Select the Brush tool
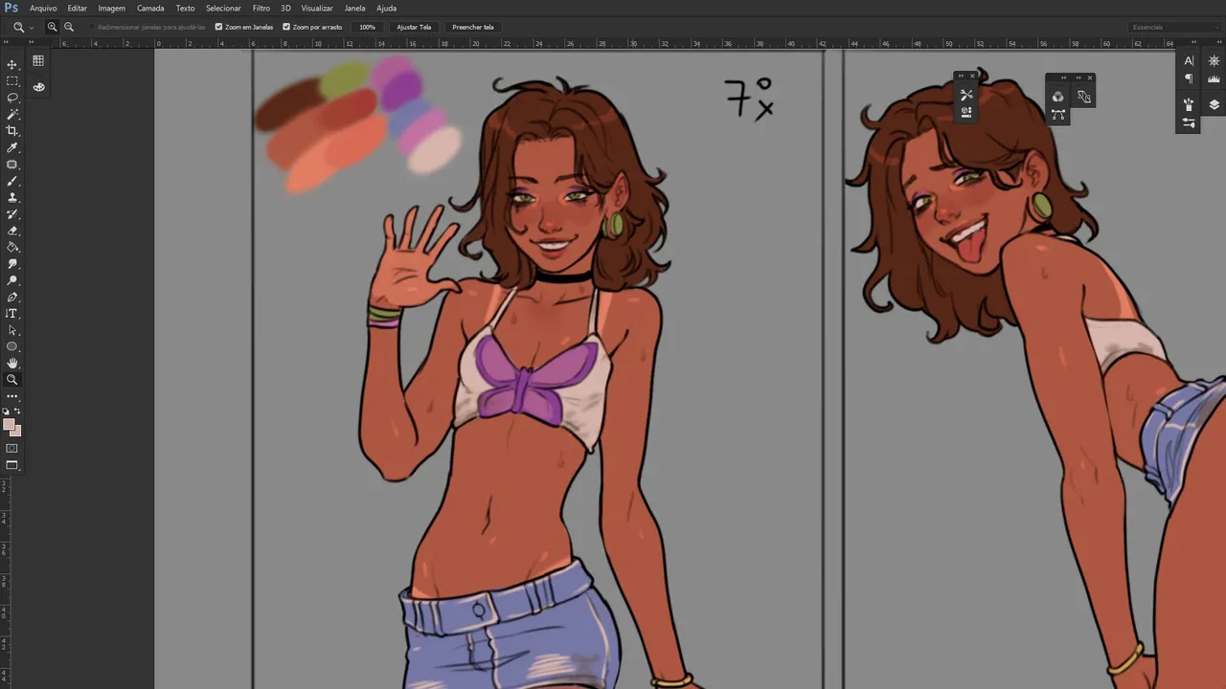Screen dimensions: 1226x689 point(12,181)
